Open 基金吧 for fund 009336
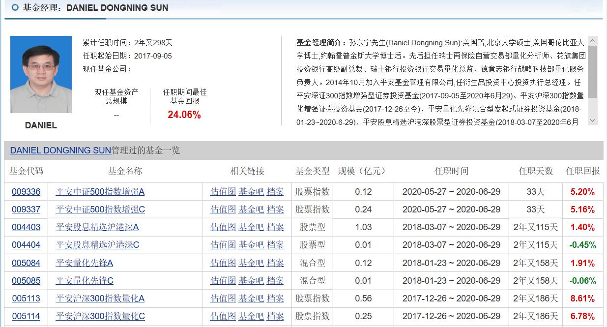The height and width of the screenshot is (327, 607). click(252, 192)
